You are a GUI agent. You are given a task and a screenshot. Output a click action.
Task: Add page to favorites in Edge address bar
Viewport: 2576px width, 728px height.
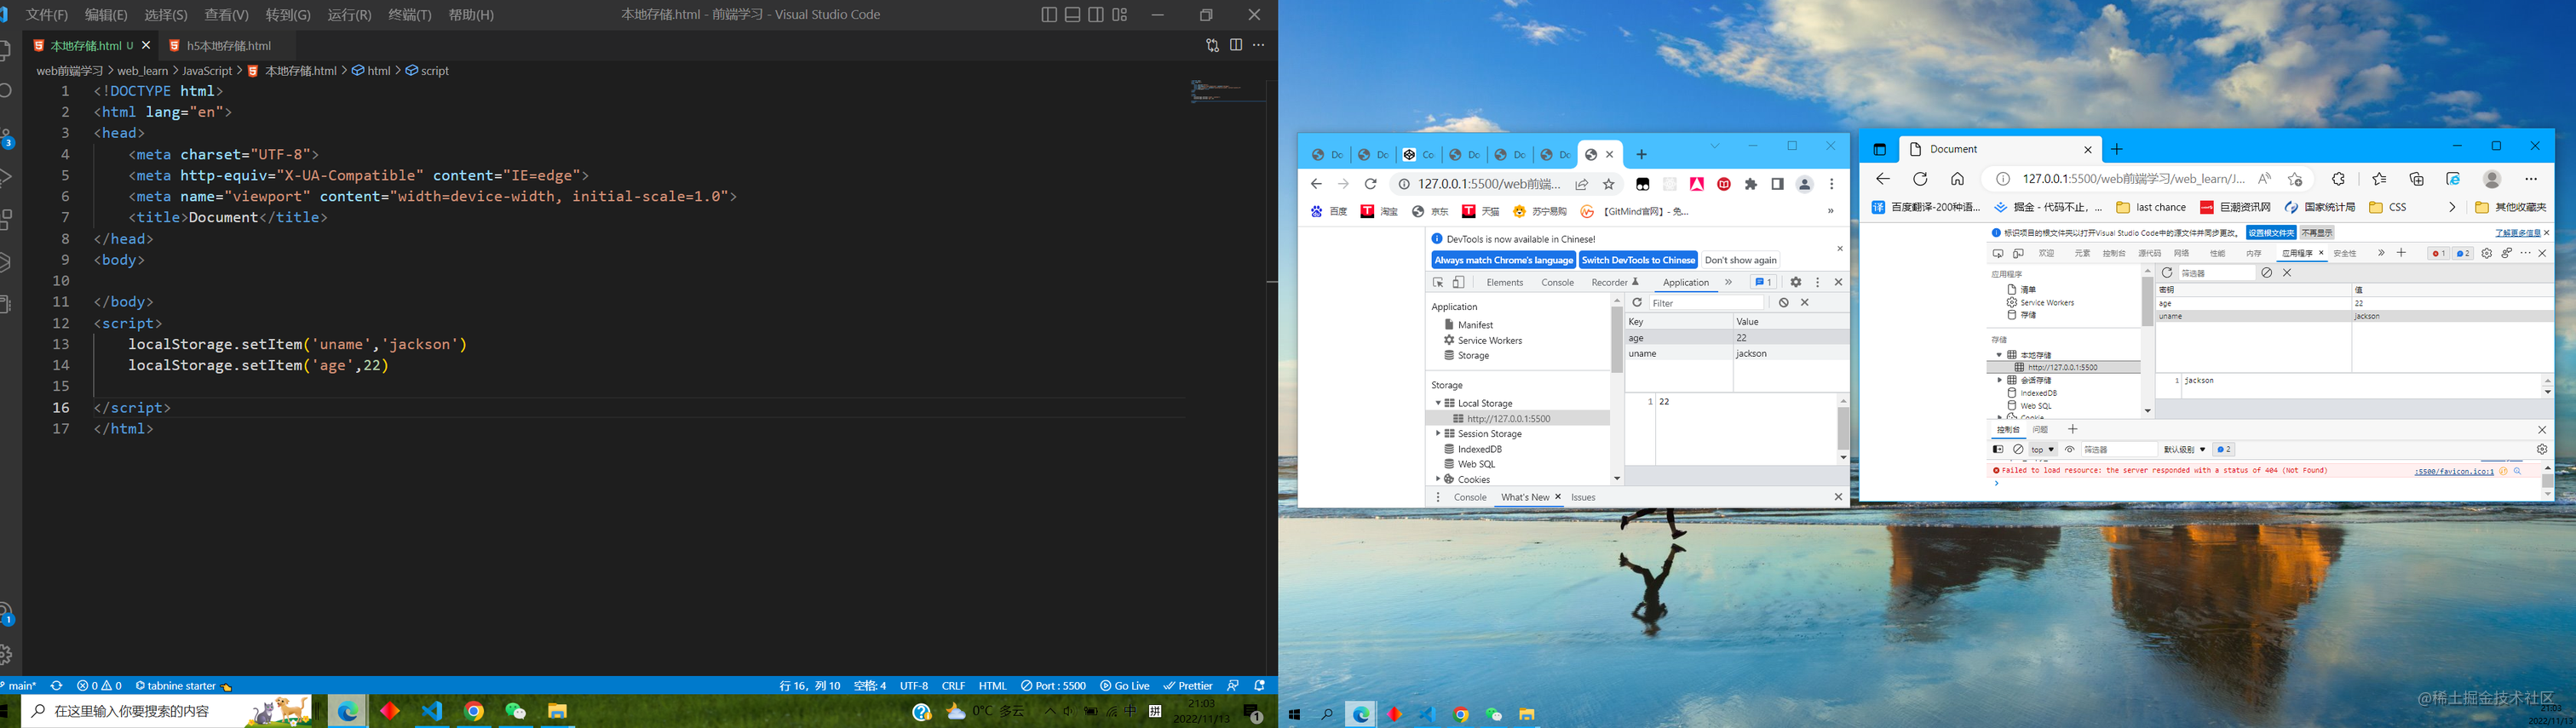(2295, 179)
